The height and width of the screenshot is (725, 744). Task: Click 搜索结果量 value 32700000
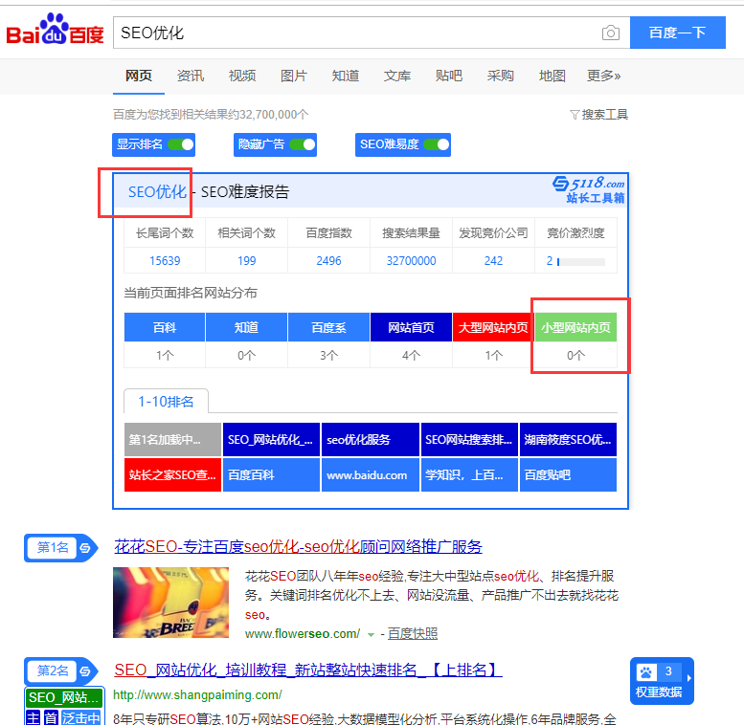(411, 260)
